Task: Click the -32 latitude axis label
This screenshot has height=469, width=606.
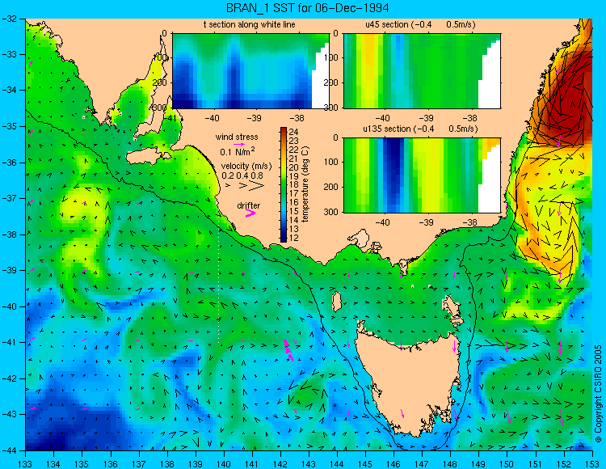Action: pyautogui.click(x=10, y=19)
